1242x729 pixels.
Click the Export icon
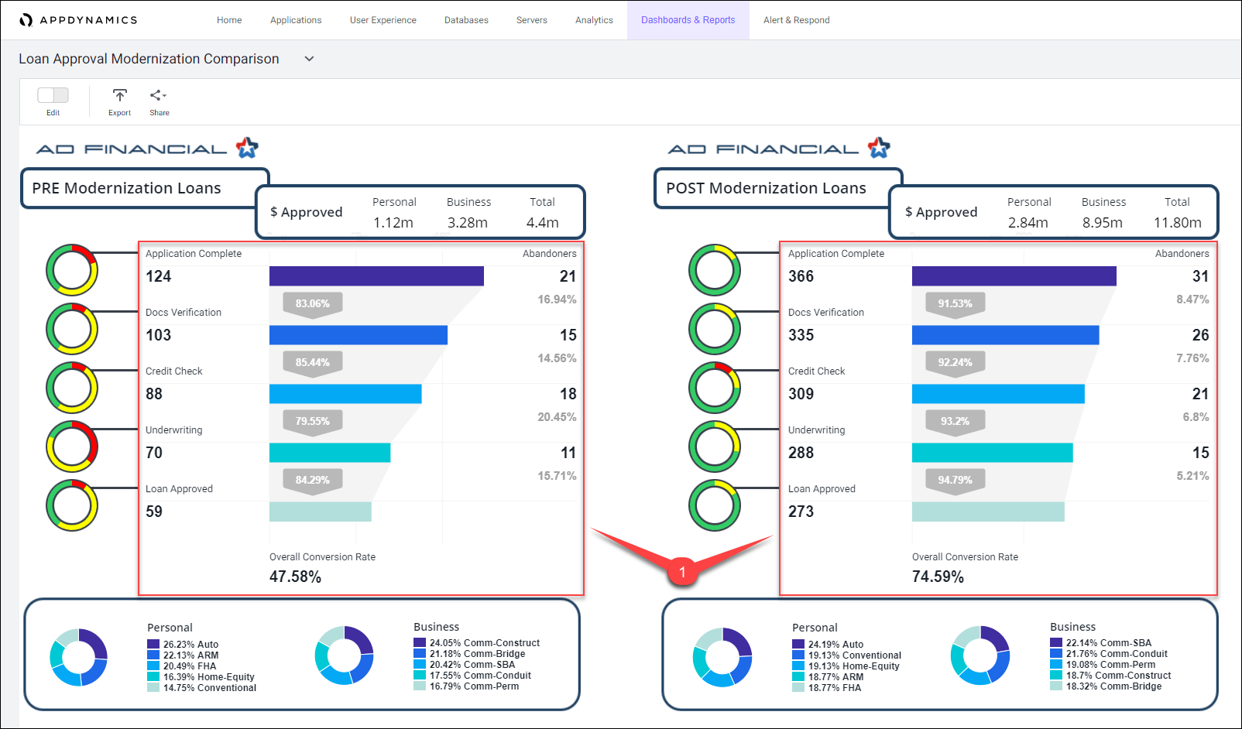pos(119,95)
